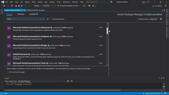Click the Visual Studio logo icon
The height and width of the screenshot is (95, 169).
pos(3,2)
